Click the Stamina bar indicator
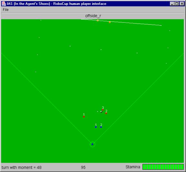The image size is (186, 172). 163,167
